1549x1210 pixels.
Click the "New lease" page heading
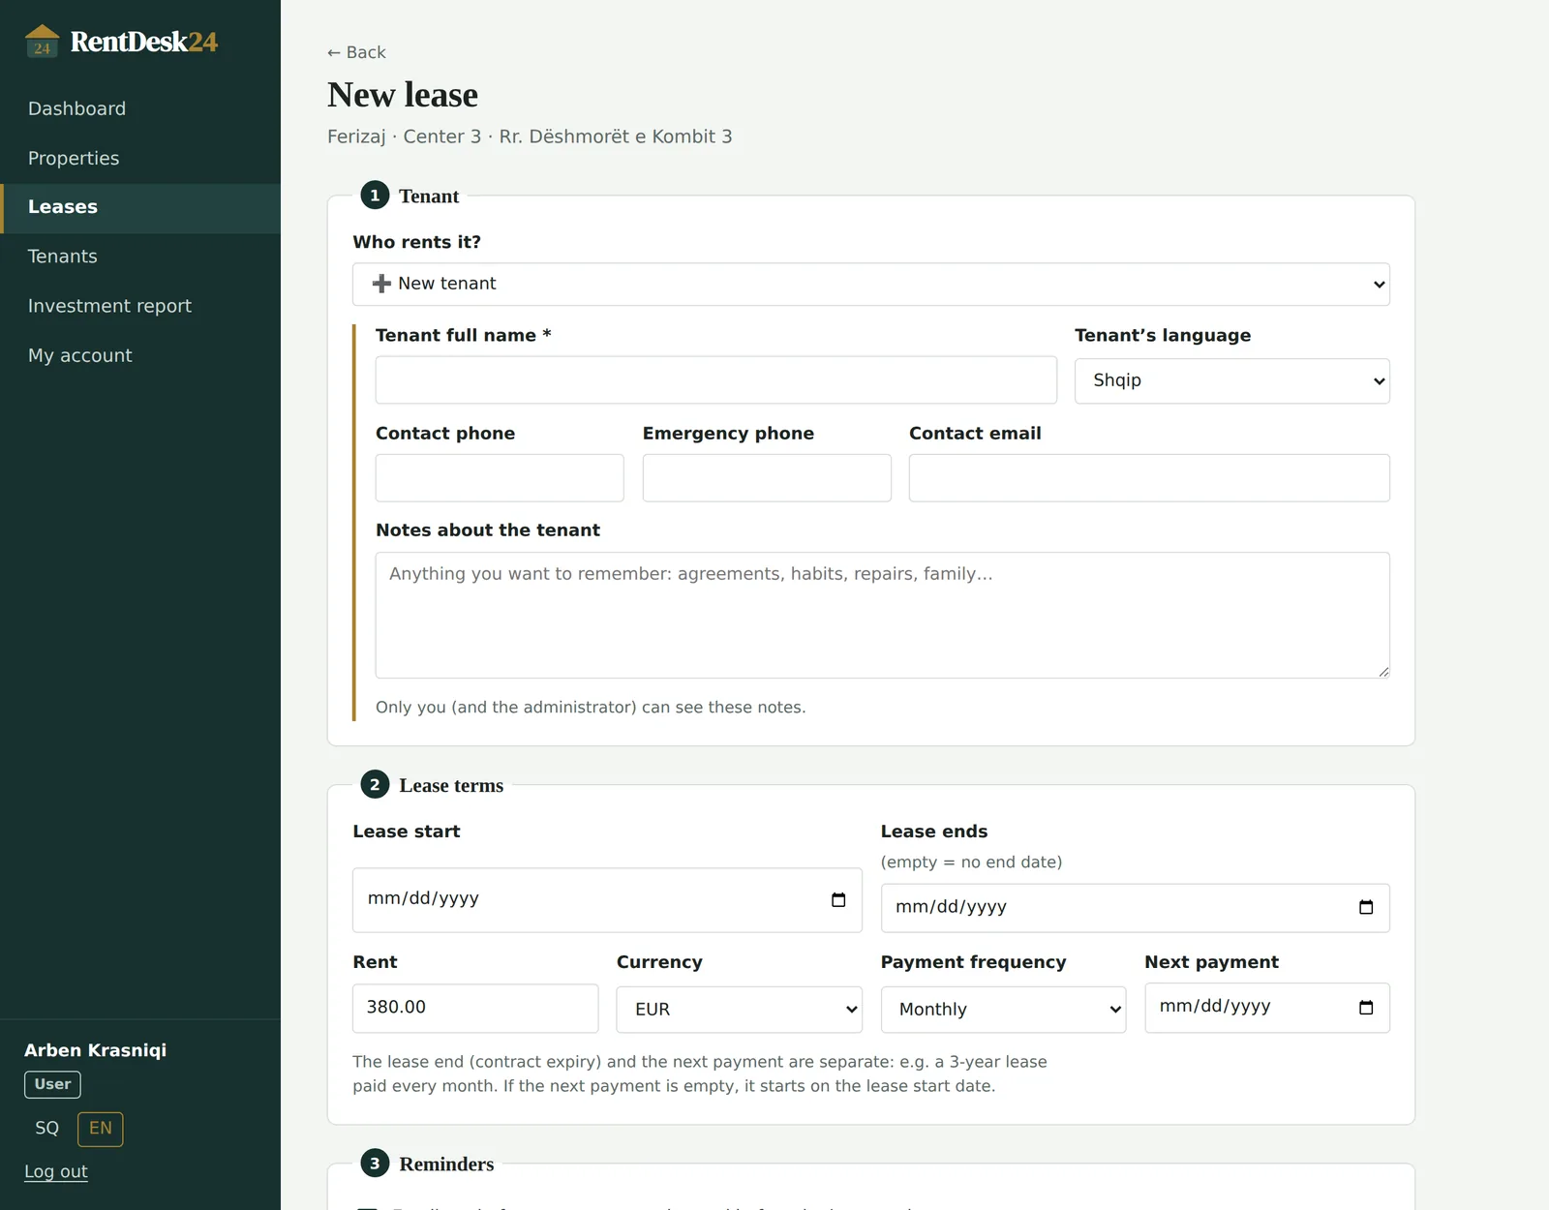[x=403, y=95]
